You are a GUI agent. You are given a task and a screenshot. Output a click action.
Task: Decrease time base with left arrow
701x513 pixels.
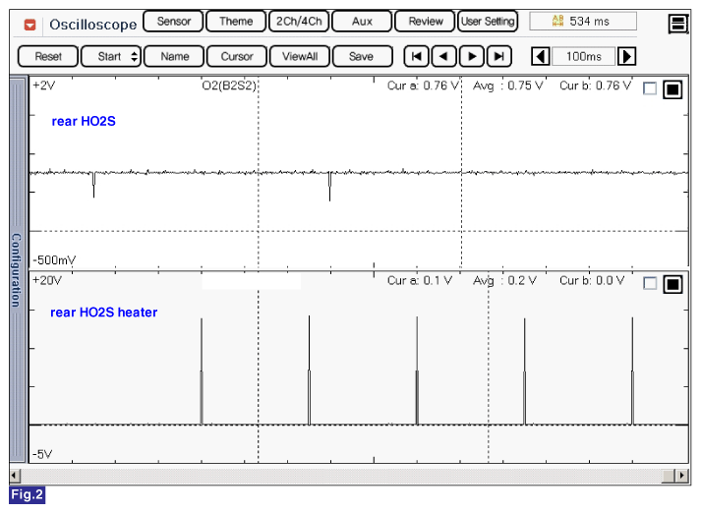click(x=540, y=57)
